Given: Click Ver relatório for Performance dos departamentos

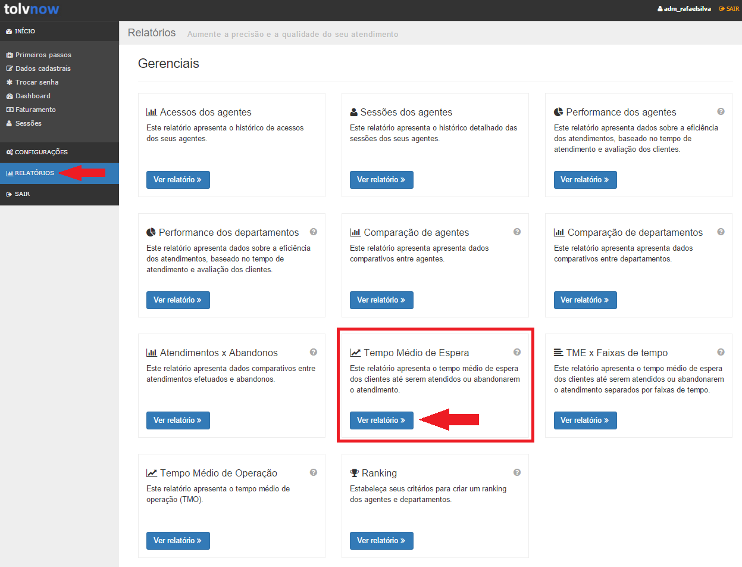Looking at the screenshot, I should coord(178,300).
